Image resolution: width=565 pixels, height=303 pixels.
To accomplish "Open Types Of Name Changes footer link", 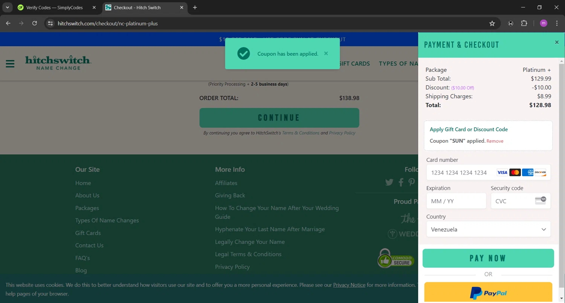I will pyautogui.click(x=107, y=221).
